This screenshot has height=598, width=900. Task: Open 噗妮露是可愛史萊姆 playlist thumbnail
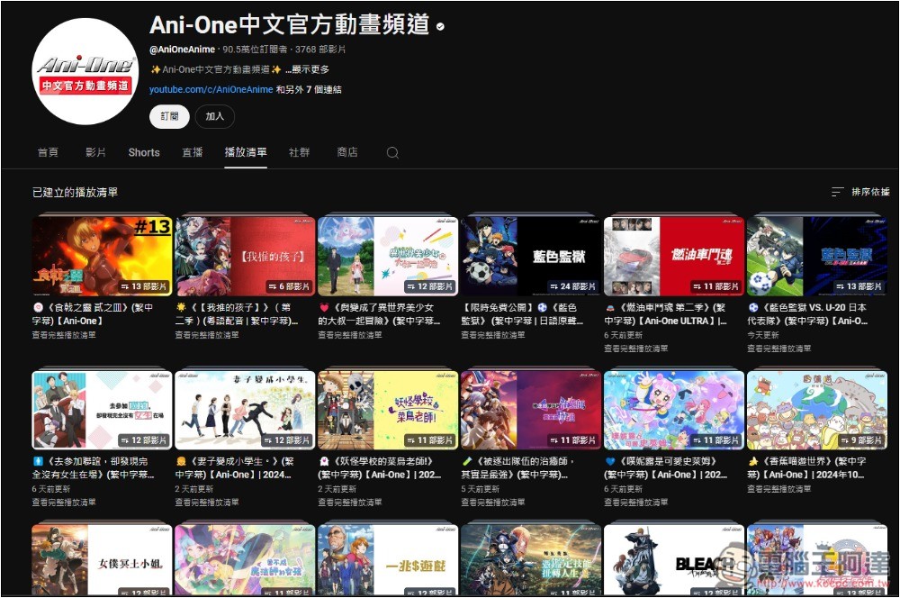coord(674,410)
